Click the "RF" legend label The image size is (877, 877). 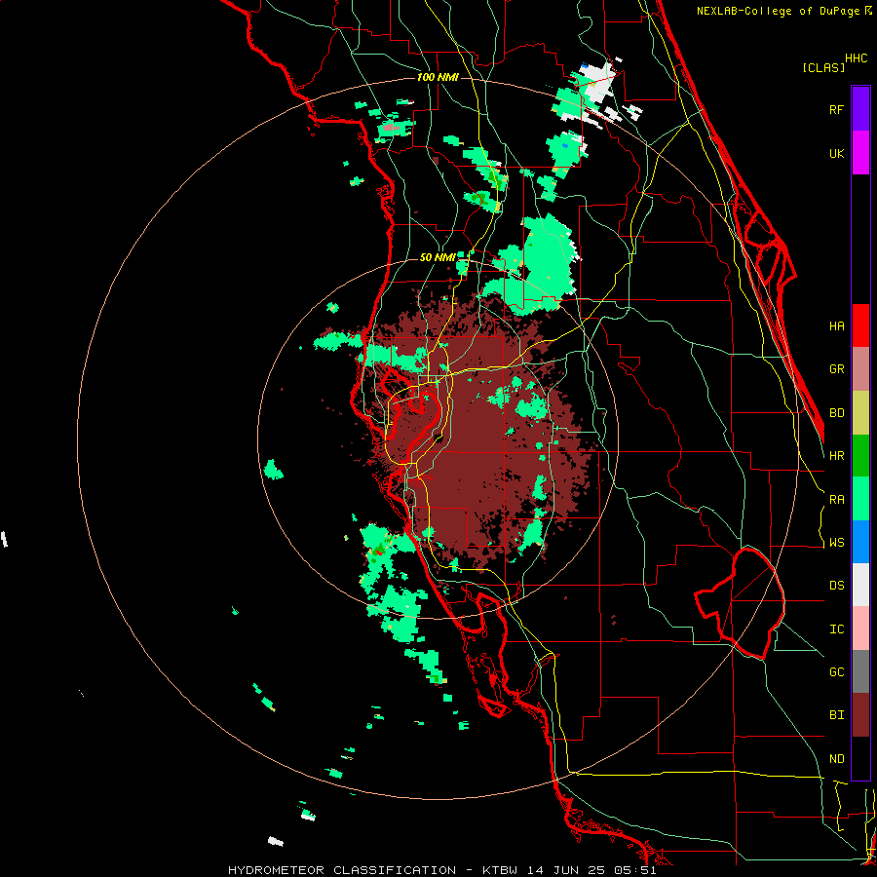click(836, 109)
